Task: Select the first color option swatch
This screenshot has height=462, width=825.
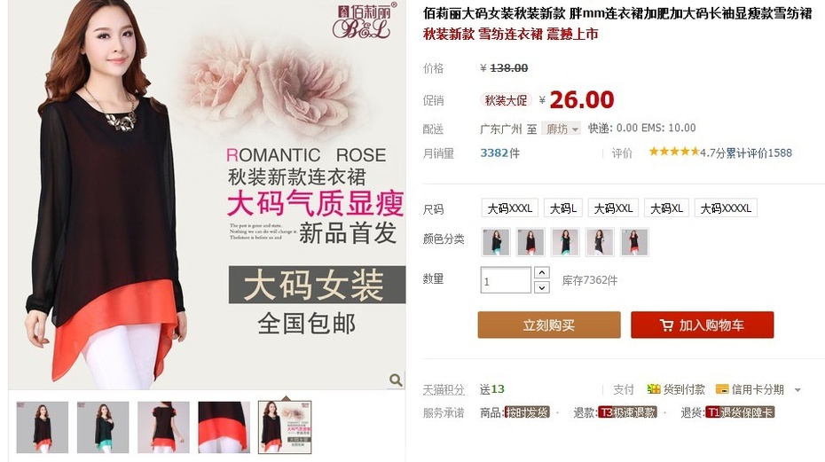Action: click(x=496, y=242)
